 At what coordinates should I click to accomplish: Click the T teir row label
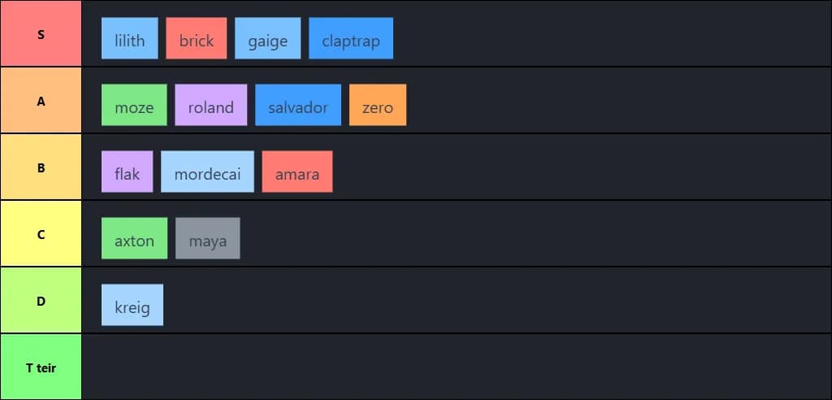(x=41, y=367)
